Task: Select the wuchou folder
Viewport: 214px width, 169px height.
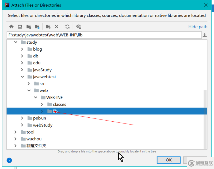Action: 31,139
